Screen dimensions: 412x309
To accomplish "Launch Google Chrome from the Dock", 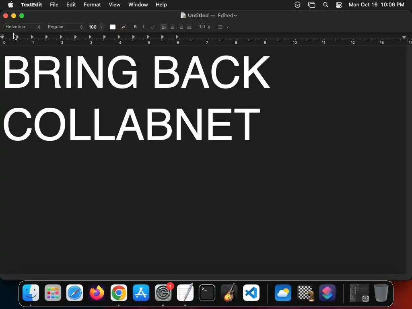I will pyautogui.click(x=119, y=293).
